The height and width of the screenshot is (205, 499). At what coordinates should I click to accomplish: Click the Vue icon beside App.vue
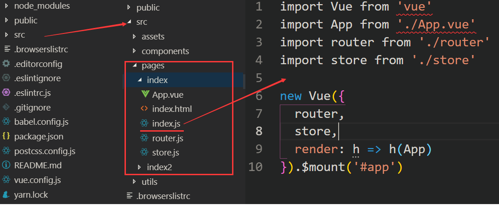click(145, 94)
